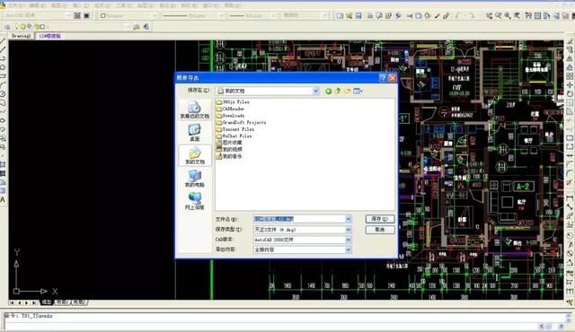Expand the CAD版本 version dropdown
Screen dimensions: 575x332
click(x=348, y=240)
